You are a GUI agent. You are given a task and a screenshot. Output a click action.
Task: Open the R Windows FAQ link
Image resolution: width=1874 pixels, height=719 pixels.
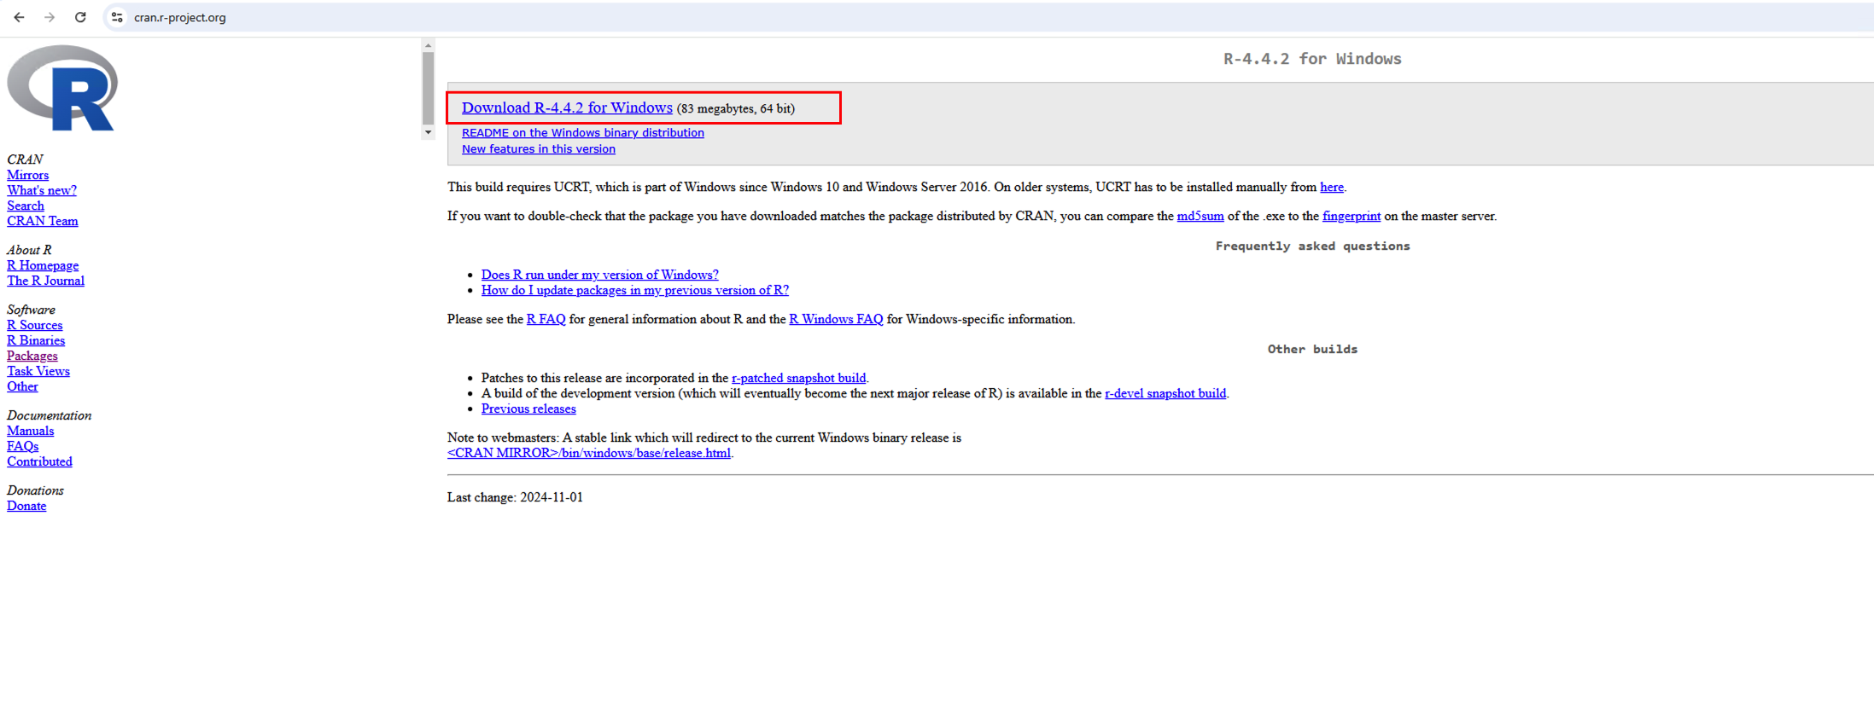[836, 319]
